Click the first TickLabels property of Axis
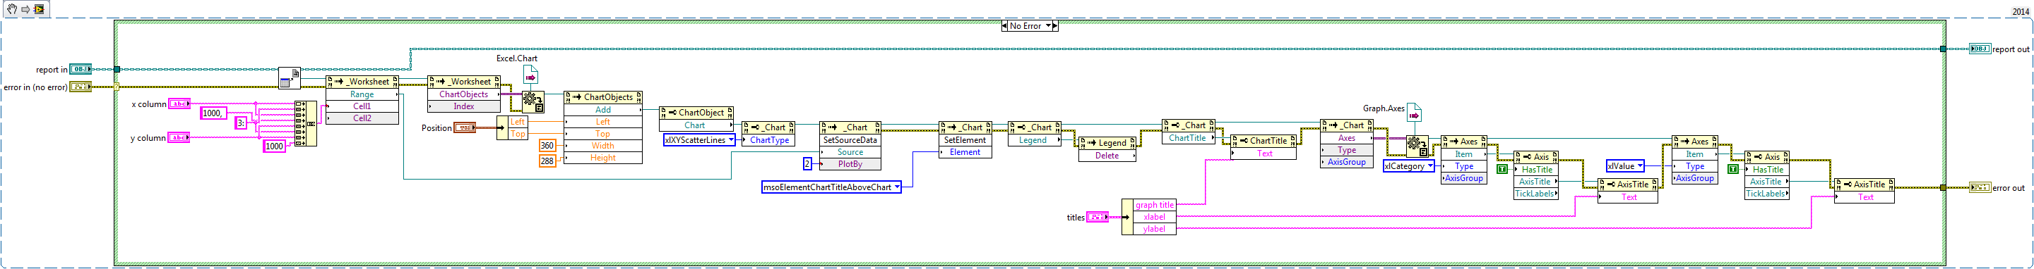The width and height of the screenshot is (2034, 269). pos(1536,194)
